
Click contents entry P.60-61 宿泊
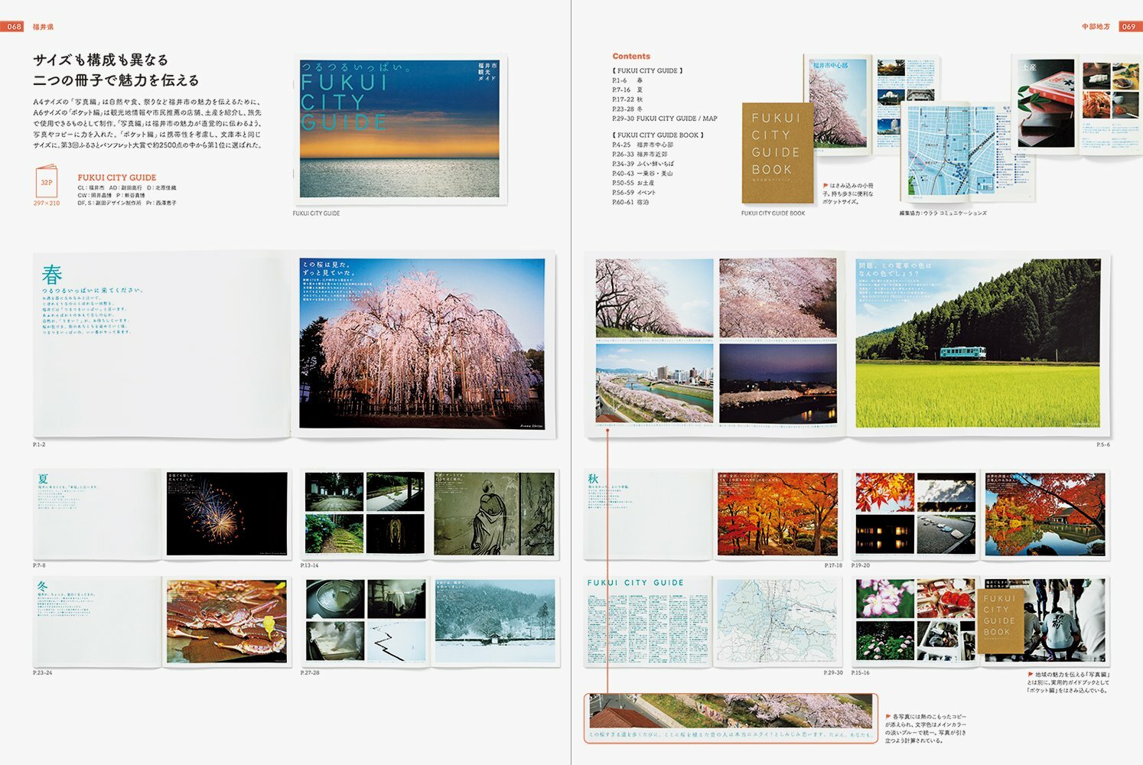(x=630, y=202)
